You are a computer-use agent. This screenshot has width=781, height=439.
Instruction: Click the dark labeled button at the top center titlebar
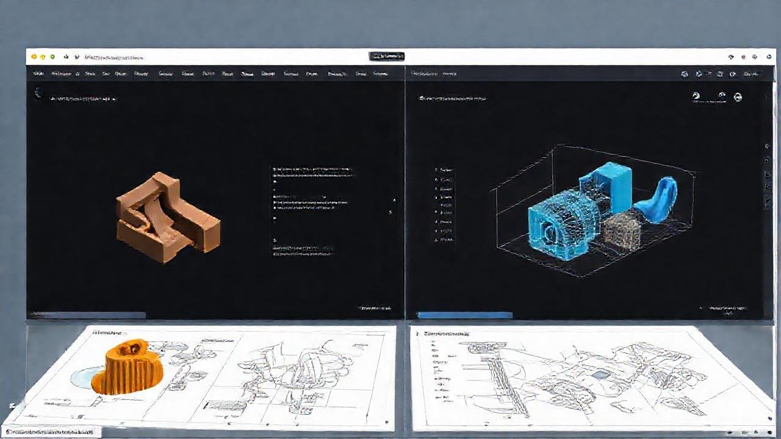tap(386, 55)
